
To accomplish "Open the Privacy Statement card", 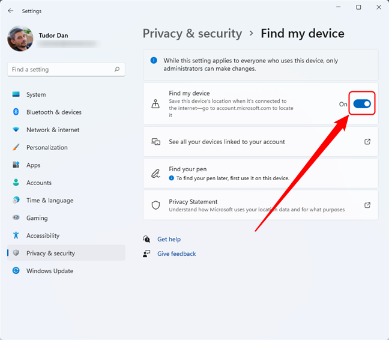I will 261,205.
